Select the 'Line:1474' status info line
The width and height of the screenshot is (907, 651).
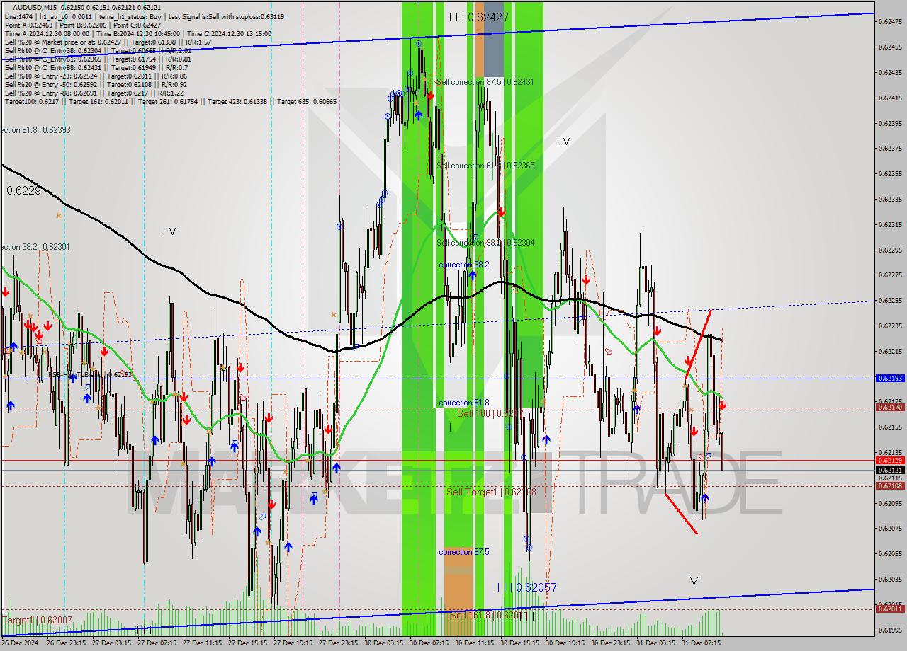pyautogui.click(x=145, y=16)
